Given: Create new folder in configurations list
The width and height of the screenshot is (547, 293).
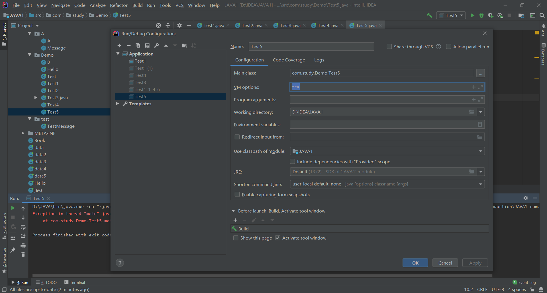Looking at the screenshot, I should tap(185, 46).
